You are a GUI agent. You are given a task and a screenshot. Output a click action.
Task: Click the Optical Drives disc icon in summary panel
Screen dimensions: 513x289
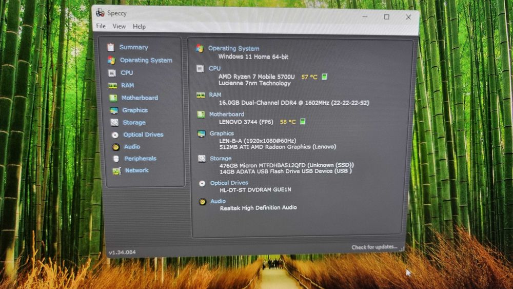(x=202, y=183)
